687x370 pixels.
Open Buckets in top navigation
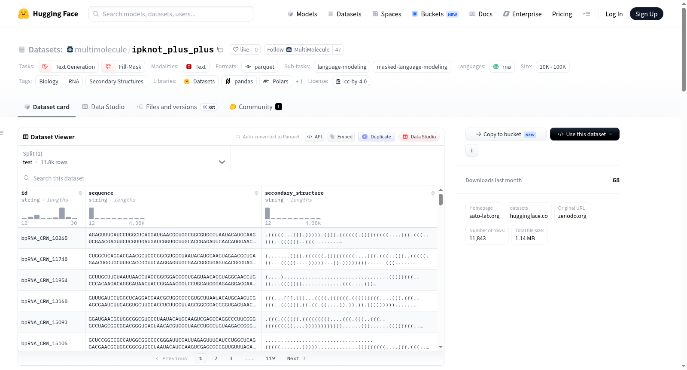[x=435, y=14]
